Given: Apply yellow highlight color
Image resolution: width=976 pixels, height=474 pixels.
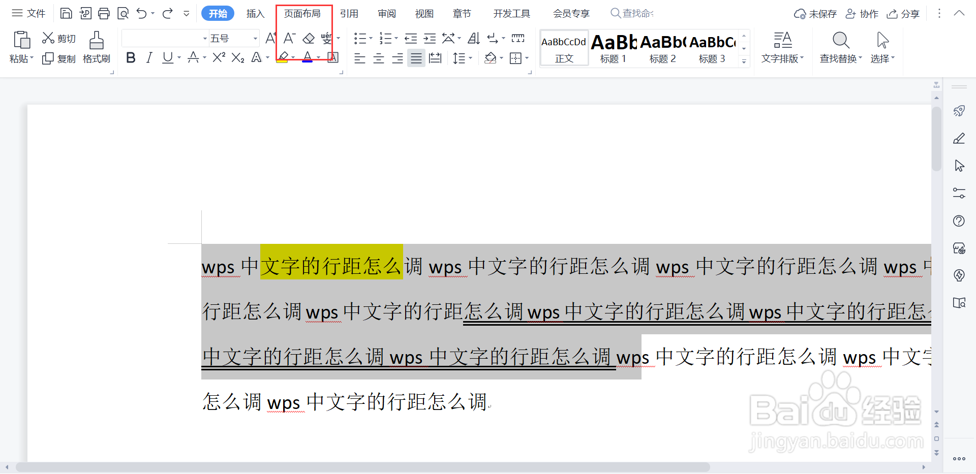Looking at the screenshot, I should 283,58.
